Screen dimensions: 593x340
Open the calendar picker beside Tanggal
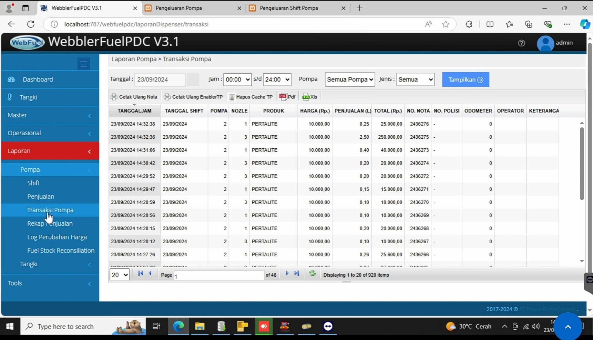click(x=193, y=79)
